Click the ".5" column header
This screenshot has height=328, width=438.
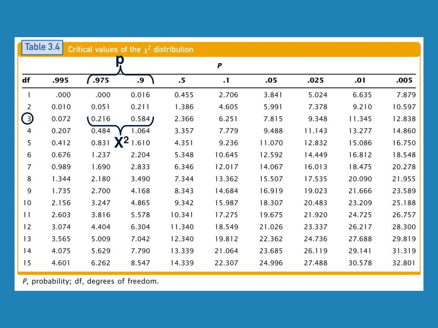pos(182,81)
